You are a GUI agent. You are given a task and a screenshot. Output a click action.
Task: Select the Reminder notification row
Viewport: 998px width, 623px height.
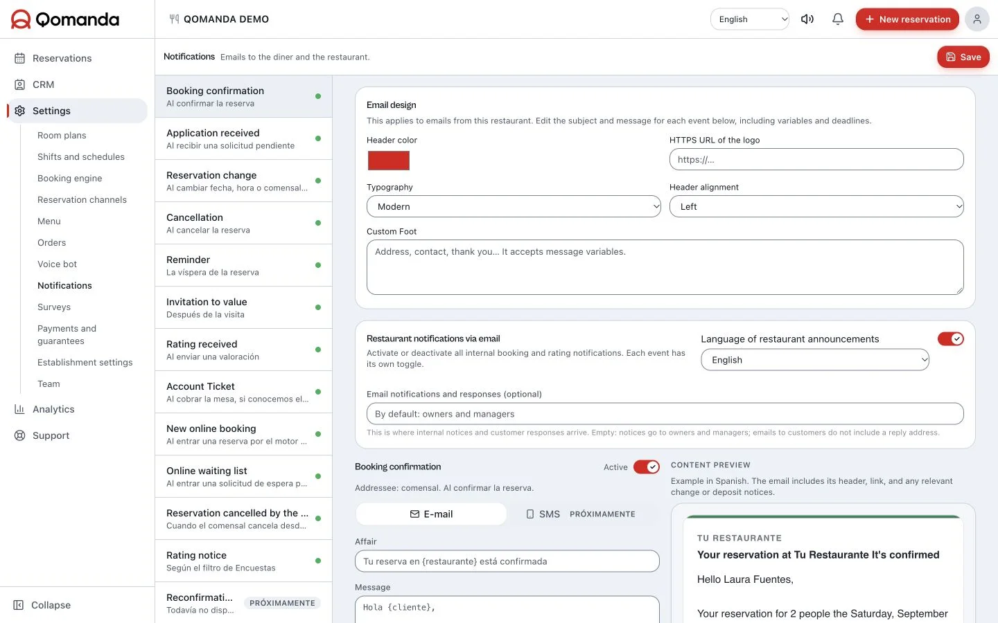pyautogui.click(x=244, y=265)
